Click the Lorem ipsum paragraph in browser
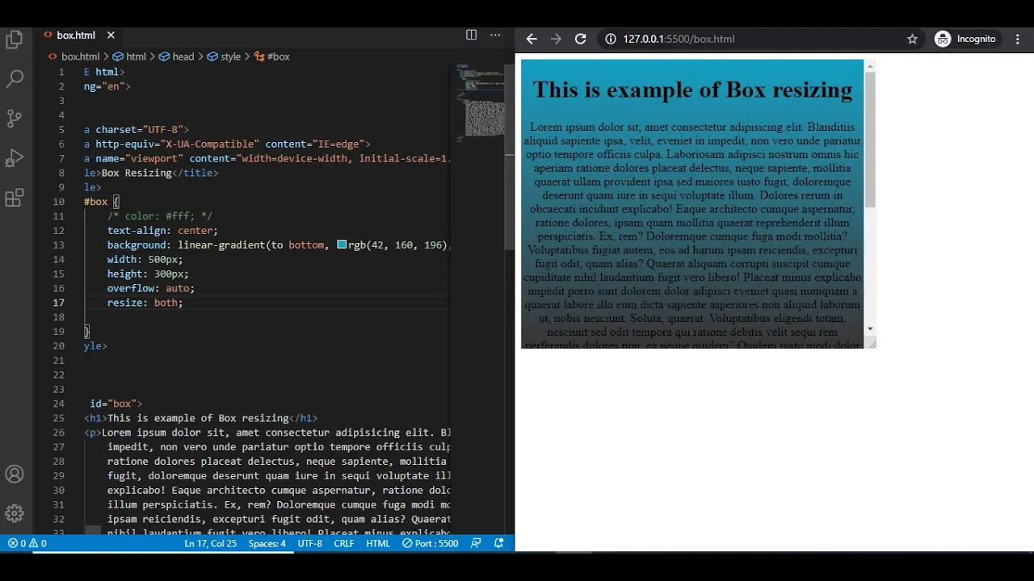This screenshot has height=581, width=1034. click(x=692, y=236)
